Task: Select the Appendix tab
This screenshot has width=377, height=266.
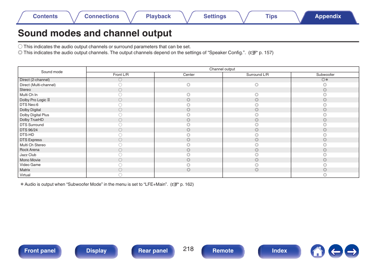Action: coord(328,17)
